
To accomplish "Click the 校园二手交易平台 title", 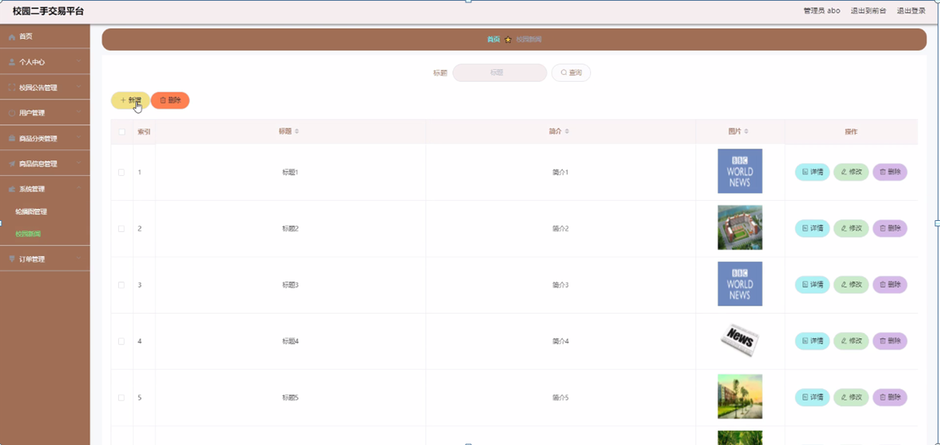I will [x=48, y=11].
